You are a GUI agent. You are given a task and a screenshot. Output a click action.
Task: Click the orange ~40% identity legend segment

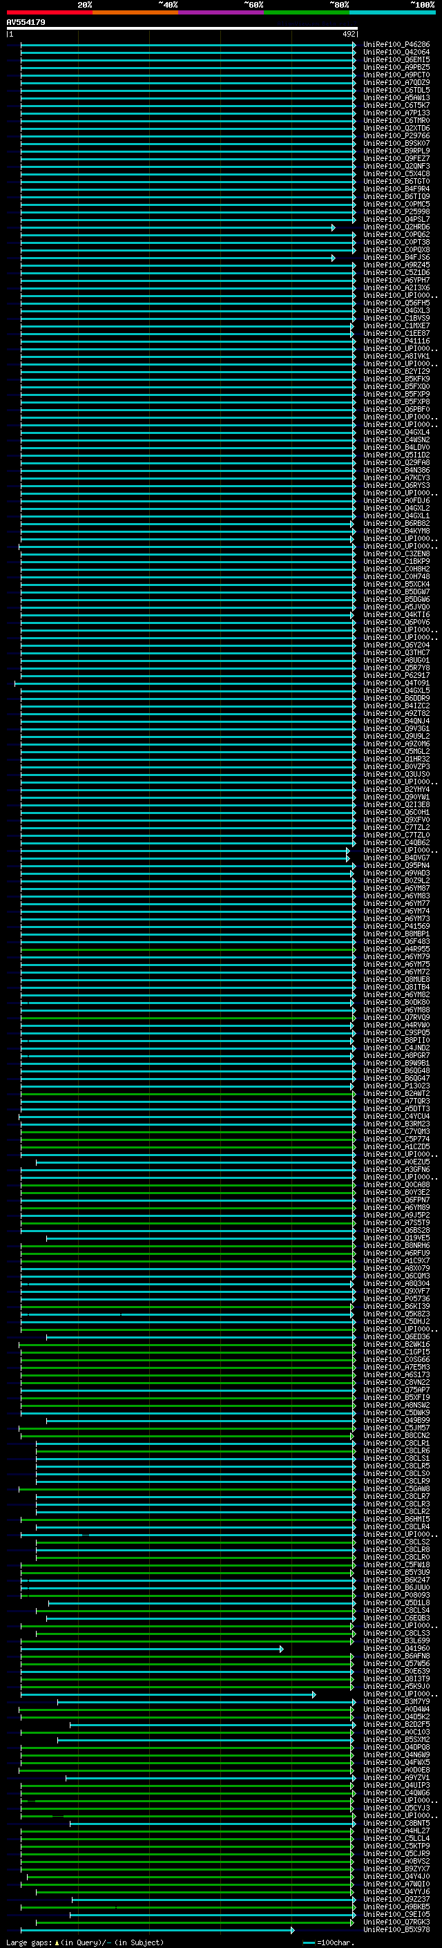(135, 12)
